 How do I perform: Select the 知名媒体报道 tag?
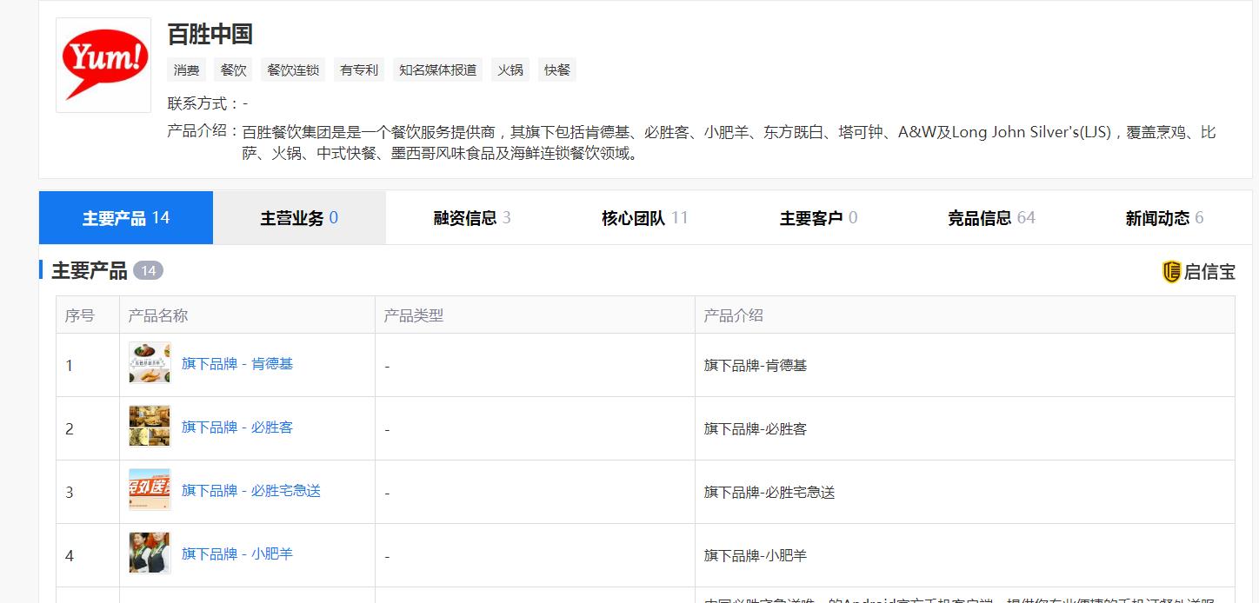pos(437,70)
